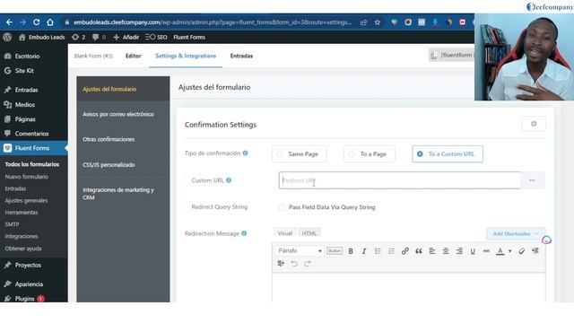Clear formatting with eraser icon

point(522,251)
